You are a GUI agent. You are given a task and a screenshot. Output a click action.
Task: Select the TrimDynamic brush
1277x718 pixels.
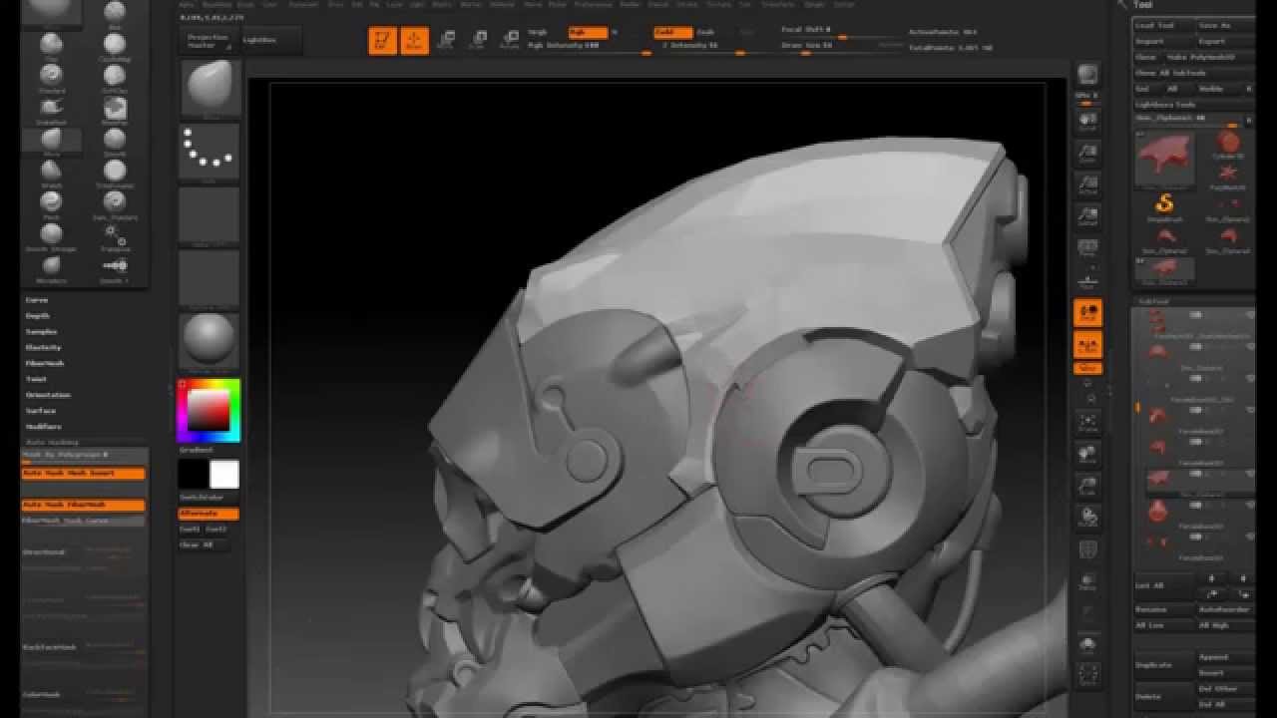click(x=115, y=173)
